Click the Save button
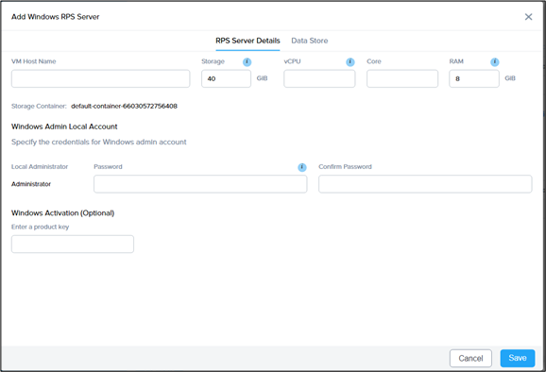546x372 pixels. [x=518, y=358]
